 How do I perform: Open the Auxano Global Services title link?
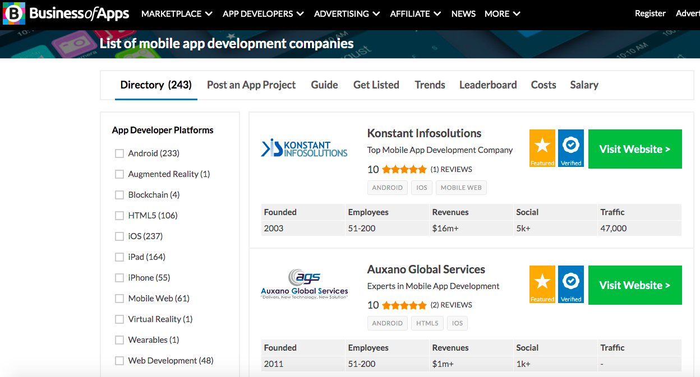click(426, 269)
